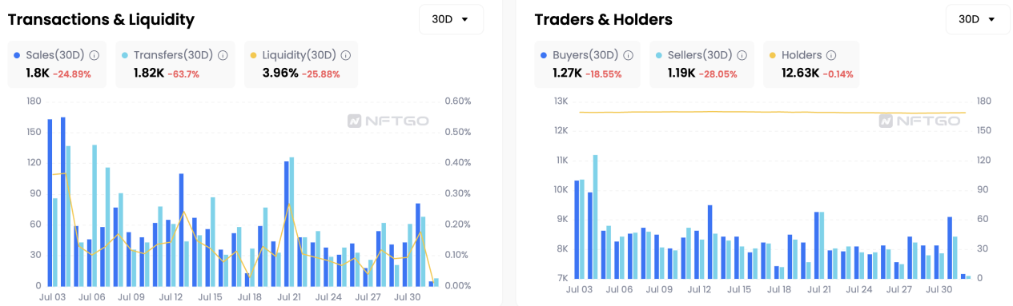Click the yellow Holders line in chart

pos(772,113)
